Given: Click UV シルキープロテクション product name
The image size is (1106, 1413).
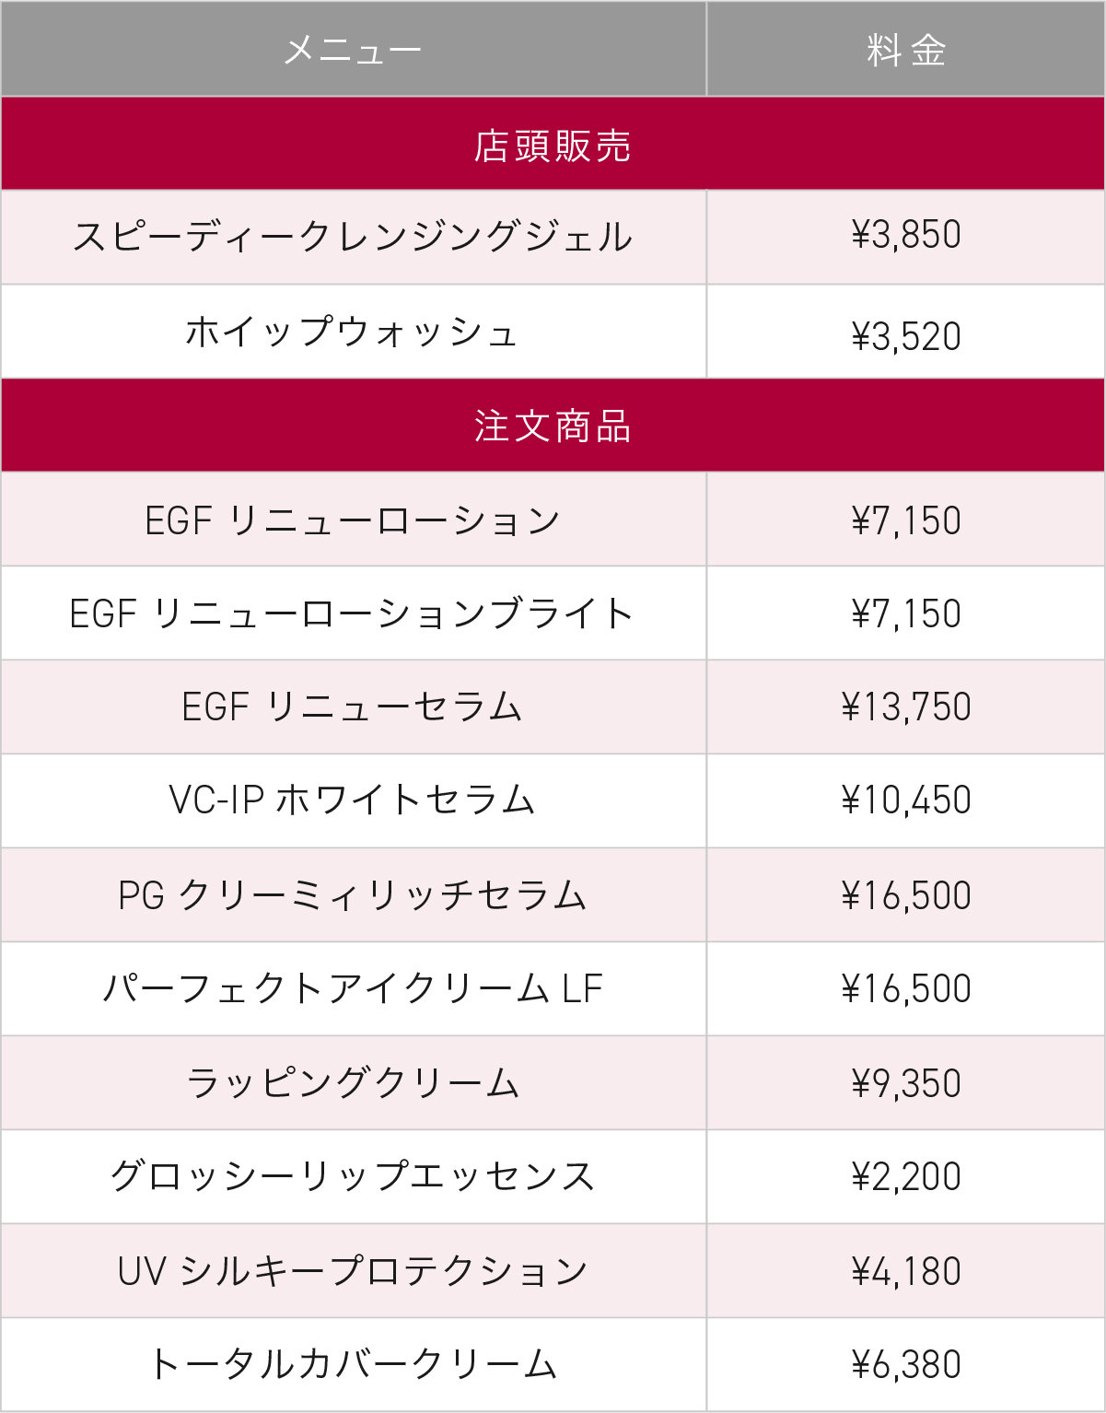Looking at the screenshot, I should click(353, 1271).
